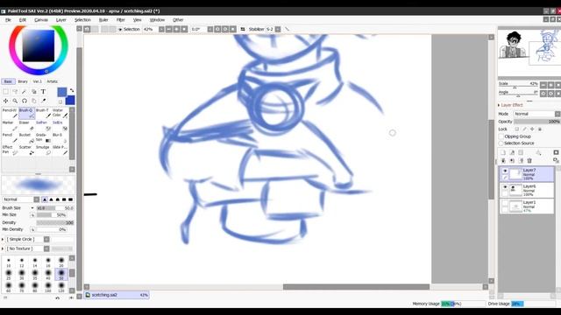Click the horizontal canvas scrollbar

[x=356, y=287]
